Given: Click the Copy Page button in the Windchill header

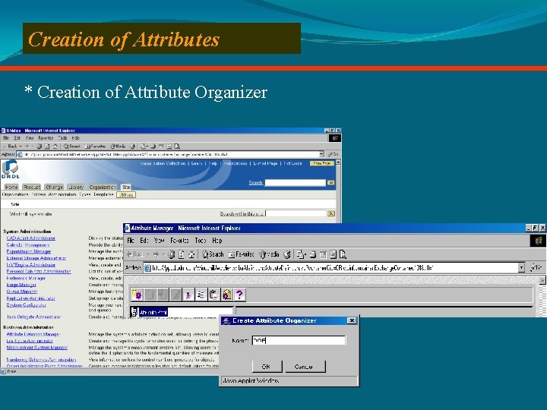Looking at the screenshot, I should (321, 163).
